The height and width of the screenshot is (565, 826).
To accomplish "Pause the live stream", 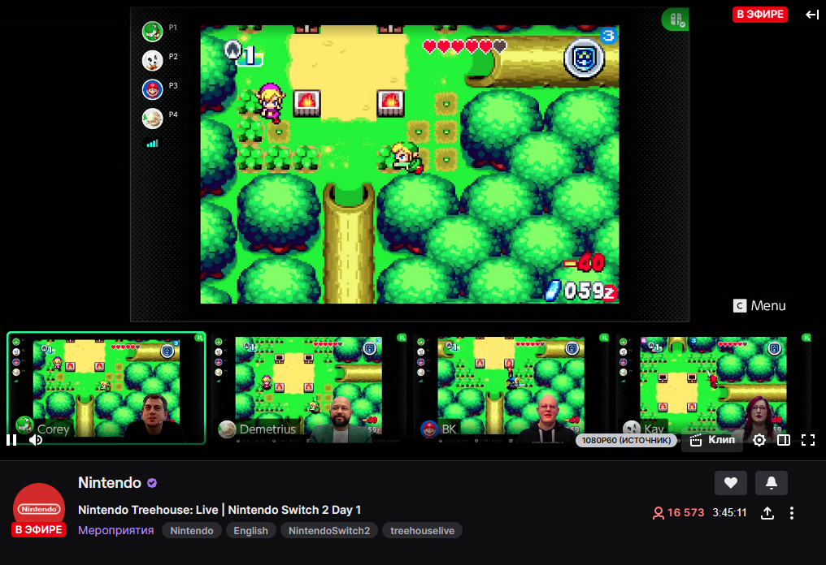I will tap(11, 440).
